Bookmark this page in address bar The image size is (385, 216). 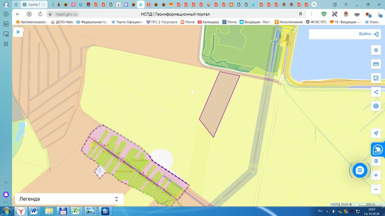[x=301, y=14]
